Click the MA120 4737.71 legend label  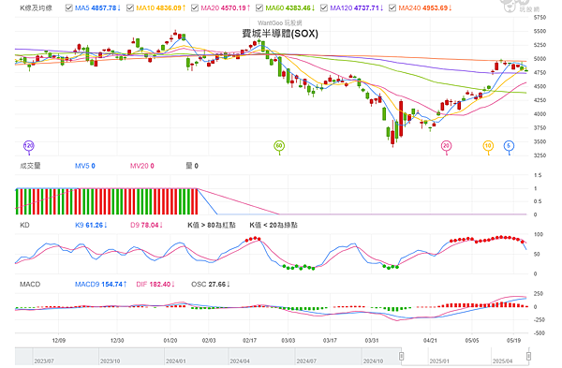coord(357,7)
